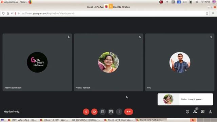The width and height of the screenshot is (217, 122).
Task: Switch to SimpleScreenRecorder taskbar window
Action: click(x=86, y=120)
